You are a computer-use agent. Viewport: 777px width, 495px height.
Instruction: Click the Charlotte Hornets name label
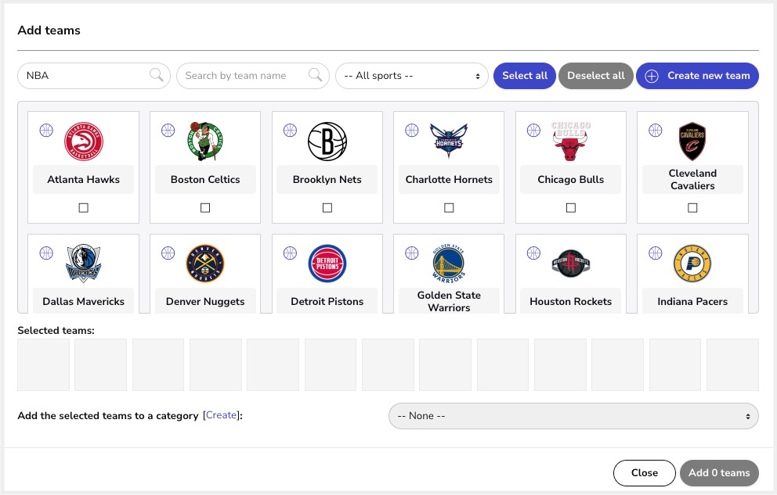(x=449, y=180)
